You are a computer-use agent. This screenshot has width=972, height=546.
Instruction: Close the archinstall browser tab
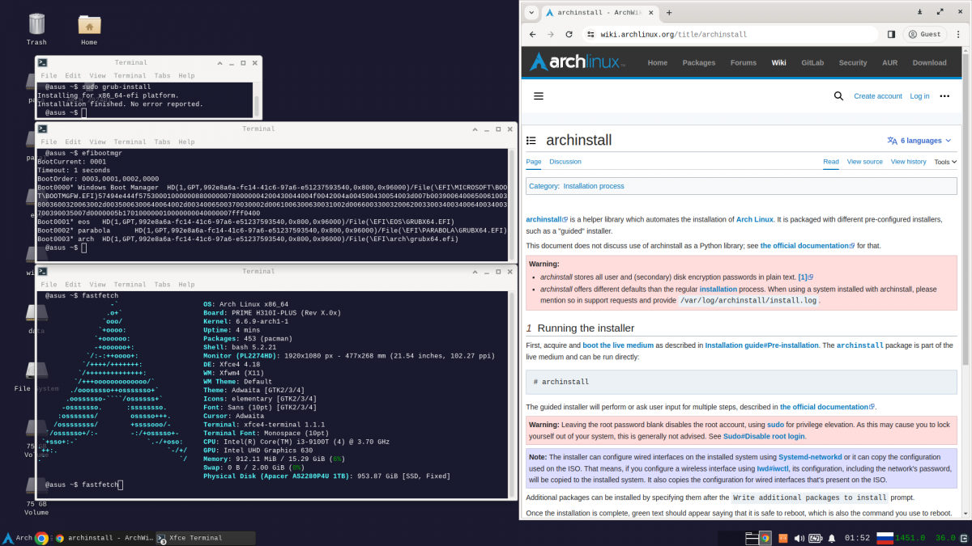pyautogui.click(x=650, y=13)
